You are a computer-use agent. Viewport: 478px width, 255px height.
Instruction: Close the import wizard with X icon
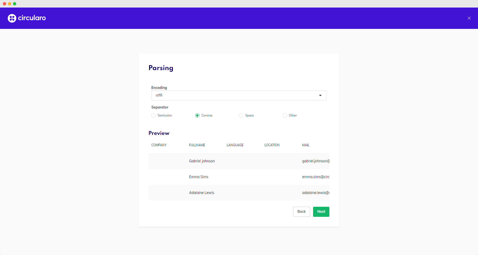[x=469, y=18]
